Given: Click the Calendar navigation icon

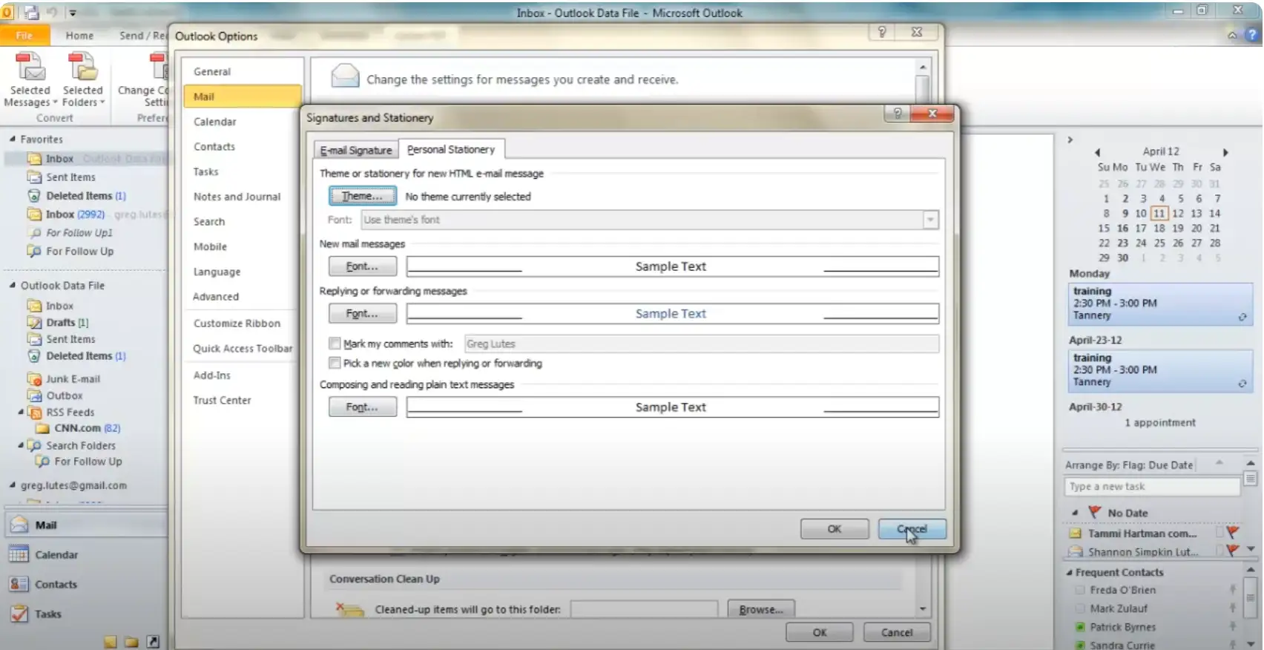Looking at the screenshot, I should coord(19,554).
